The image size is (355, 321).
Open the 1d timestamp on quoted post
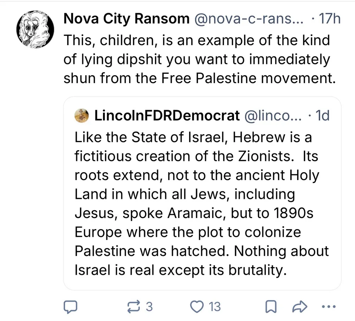pyautogui.click(x=322, y=116)
